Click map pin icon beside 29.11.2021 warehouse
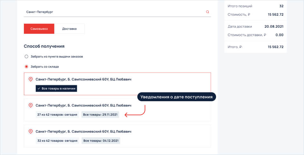The height and width of the screenshot is (155, 304). click(31, 105)
